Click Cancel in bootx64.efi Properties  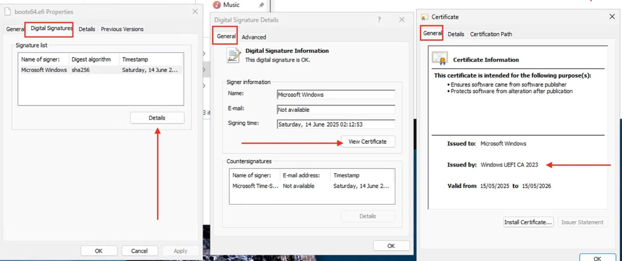139,251
